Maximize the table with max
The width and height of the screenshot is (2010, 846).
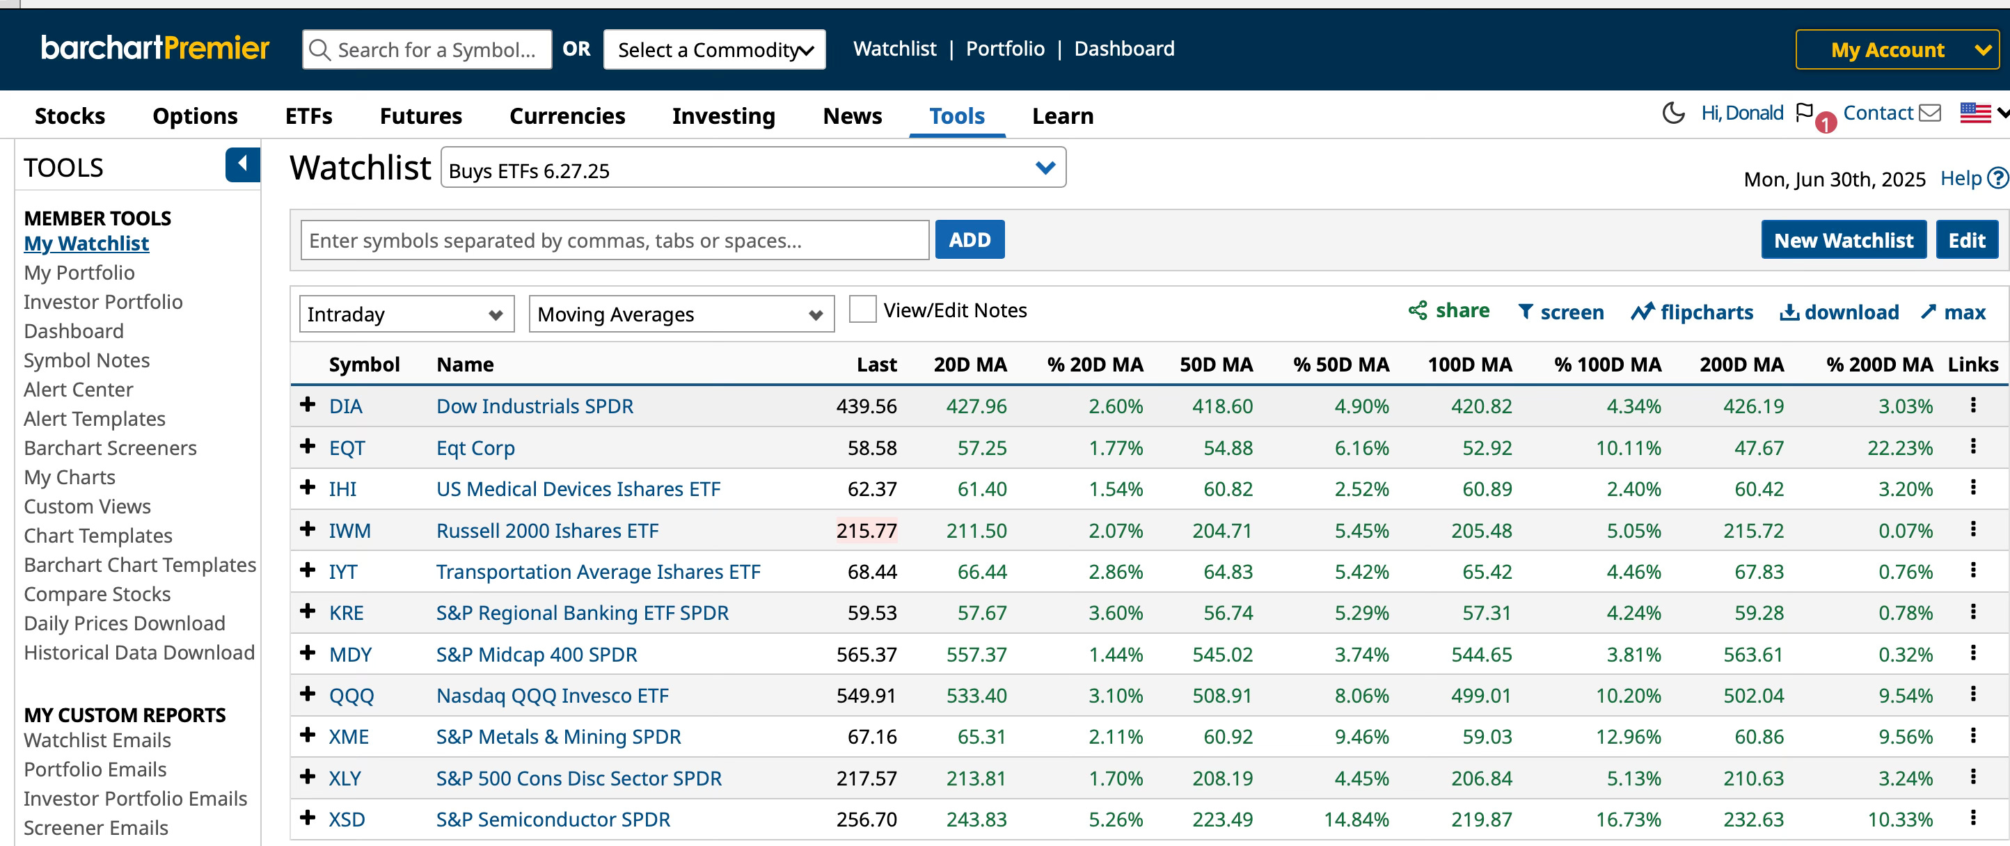coord(1953,312)
